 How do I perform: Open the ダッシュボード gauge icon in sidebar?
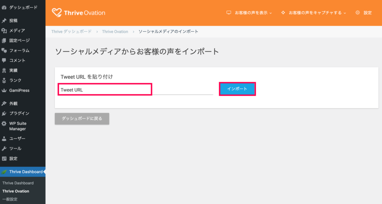tap(4, 7)
